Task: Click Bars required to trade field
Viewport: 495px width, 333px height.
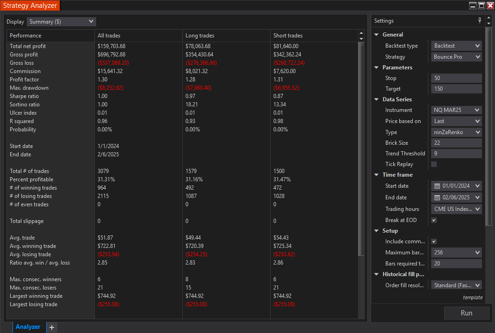Action: 456,264
